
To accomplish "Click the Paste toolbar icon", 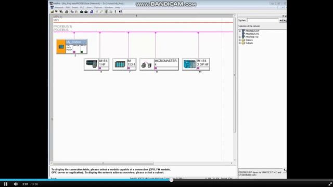I will pos(76,11).
